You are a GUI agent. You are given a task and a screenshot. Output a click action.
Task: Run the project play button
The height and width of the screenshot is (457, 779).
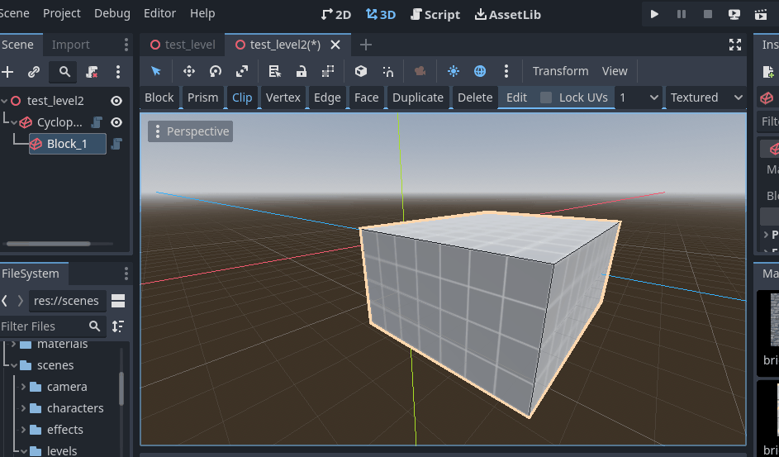point(655,14)
